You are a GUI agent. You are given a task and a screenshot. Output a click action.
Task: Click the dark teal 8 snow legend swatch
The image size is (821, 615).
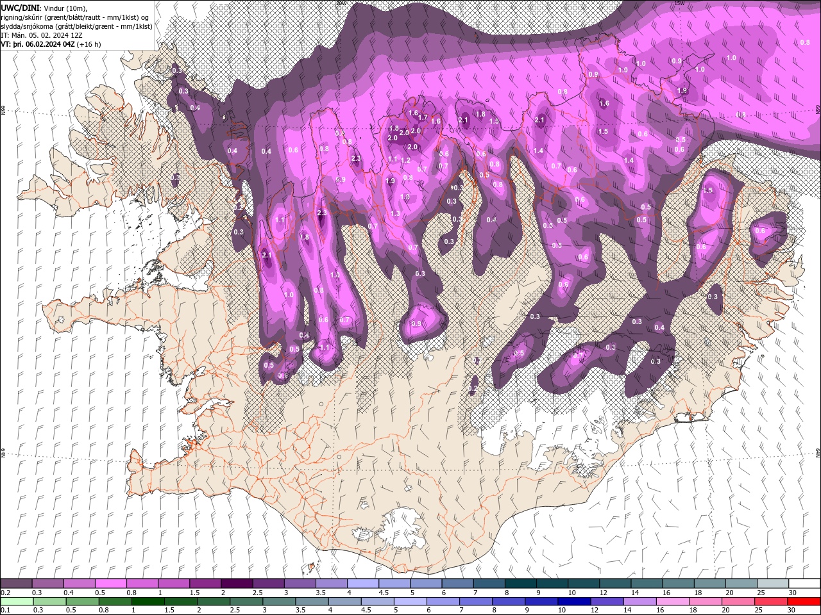tap(520, 584)
